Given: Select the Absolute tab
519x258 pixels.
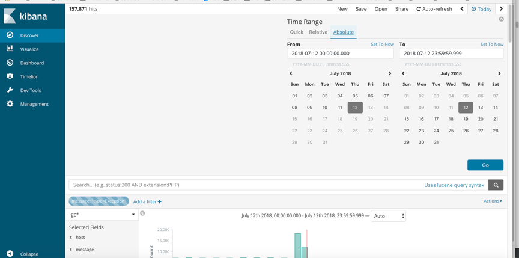Looking at the screenshot, I should click(344, 32).
